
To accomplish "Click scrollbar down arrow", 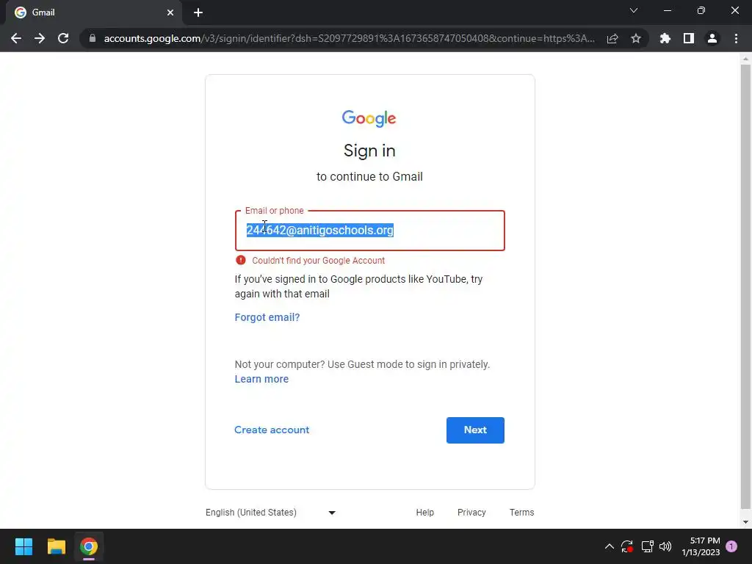I will pos(745,522).
